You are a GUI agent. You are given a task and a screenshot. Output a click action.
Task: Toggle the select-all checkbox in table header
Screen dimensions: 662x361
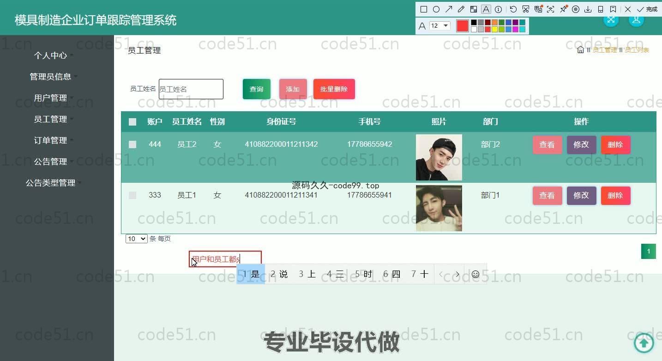[x=132, y=122]
